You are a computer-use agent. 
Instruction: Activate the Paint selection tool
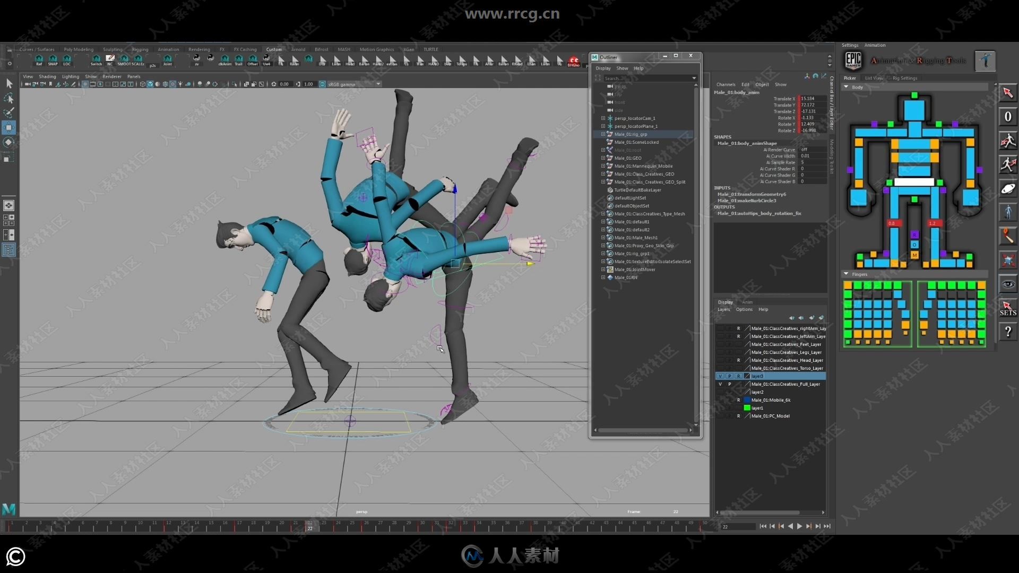9,112
